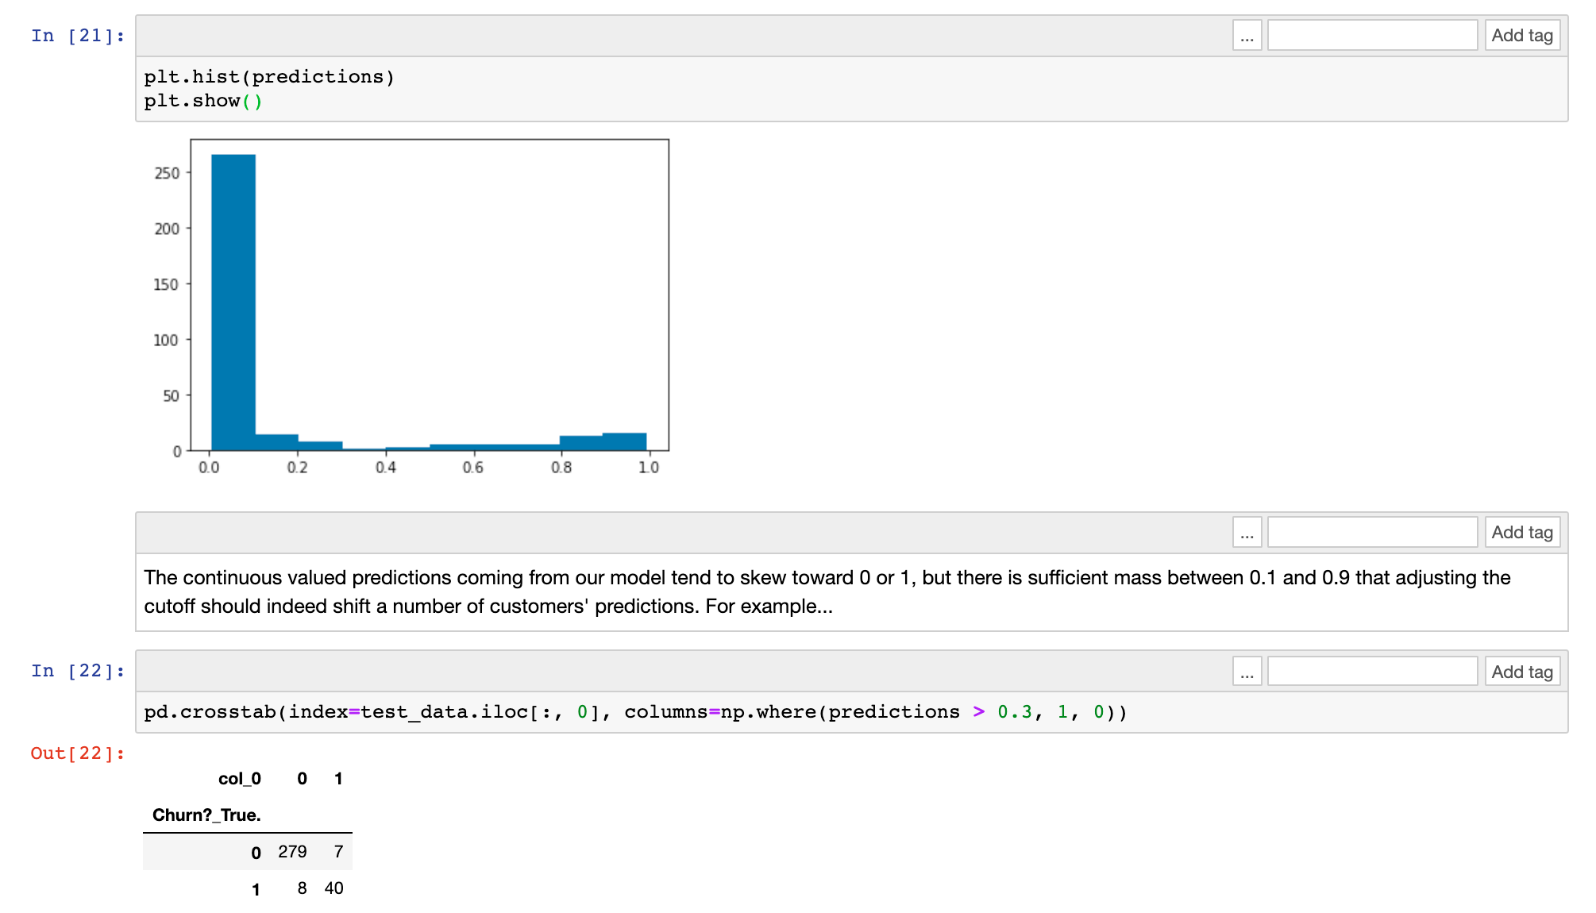
Task: Click the plt.hist(predictions) code line
Action: click(269, 77)
